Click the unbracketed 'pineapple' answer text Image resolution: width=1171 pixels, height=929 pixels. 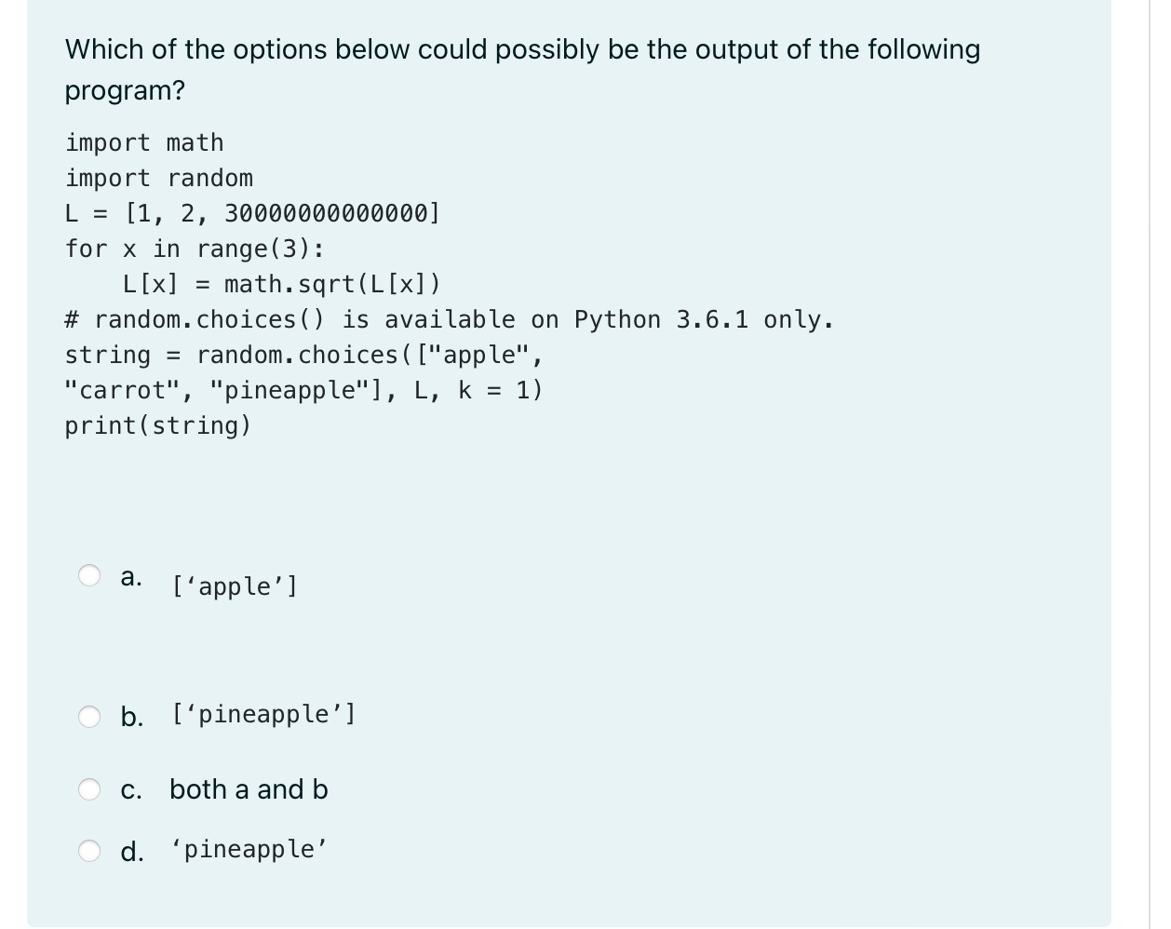[x=249, y=849]
